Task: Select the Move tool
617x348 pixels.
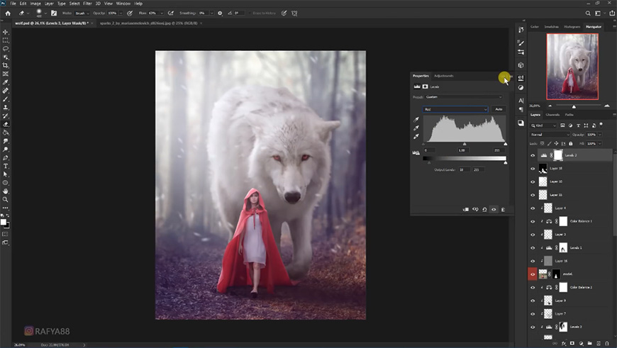Action: pyautogui.click(x=6, y=32)
